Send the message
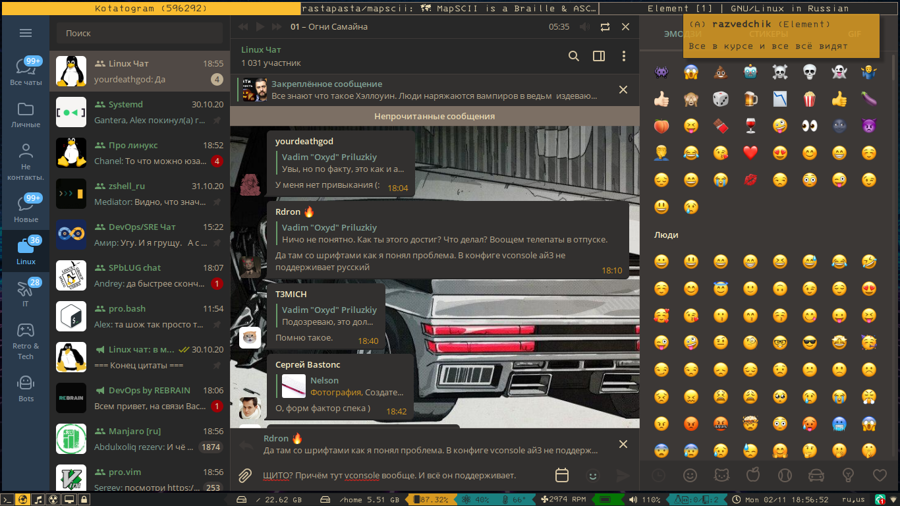 coord(623,475)
